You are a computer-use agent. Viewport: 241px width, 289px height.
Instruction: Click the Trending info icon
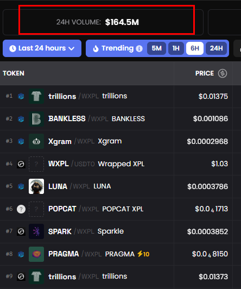[139, 49]
